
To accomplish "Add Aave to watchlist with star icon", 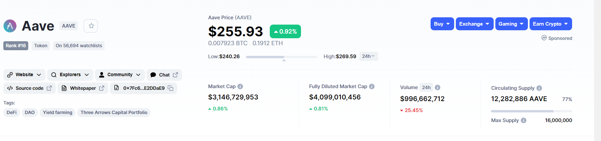I will [91, 26].
